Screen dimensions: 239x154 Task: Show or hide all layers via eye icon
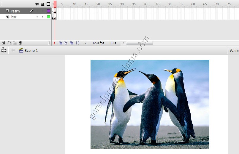(37, 4)
